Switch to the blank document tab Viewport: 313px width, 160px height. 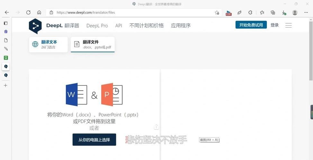pyautogui.click(x=6, y=40)
